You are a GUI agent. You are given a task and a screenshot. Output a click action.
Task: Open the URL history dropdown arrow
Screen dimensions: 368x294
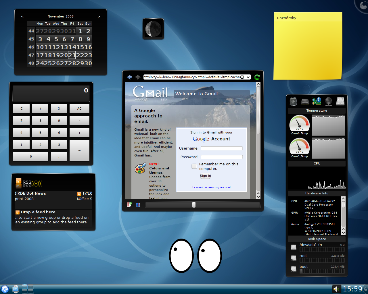[x=248, y=77]
